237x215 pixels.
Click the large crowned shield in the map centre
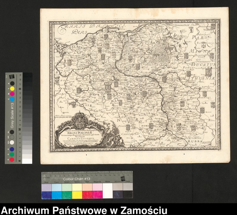tap(108, 88)
